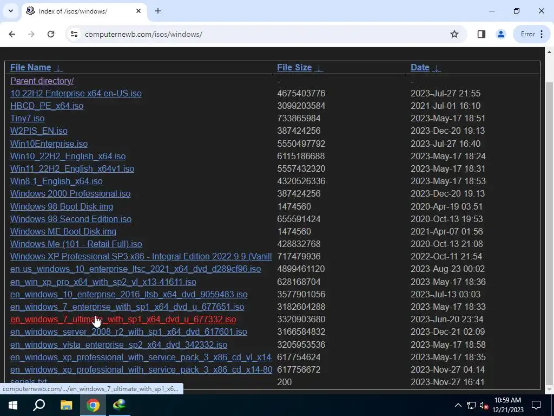The image size is (554, 416).
Task: Download Windows 98 Boot Disk.img
Action: coord(62,206)
